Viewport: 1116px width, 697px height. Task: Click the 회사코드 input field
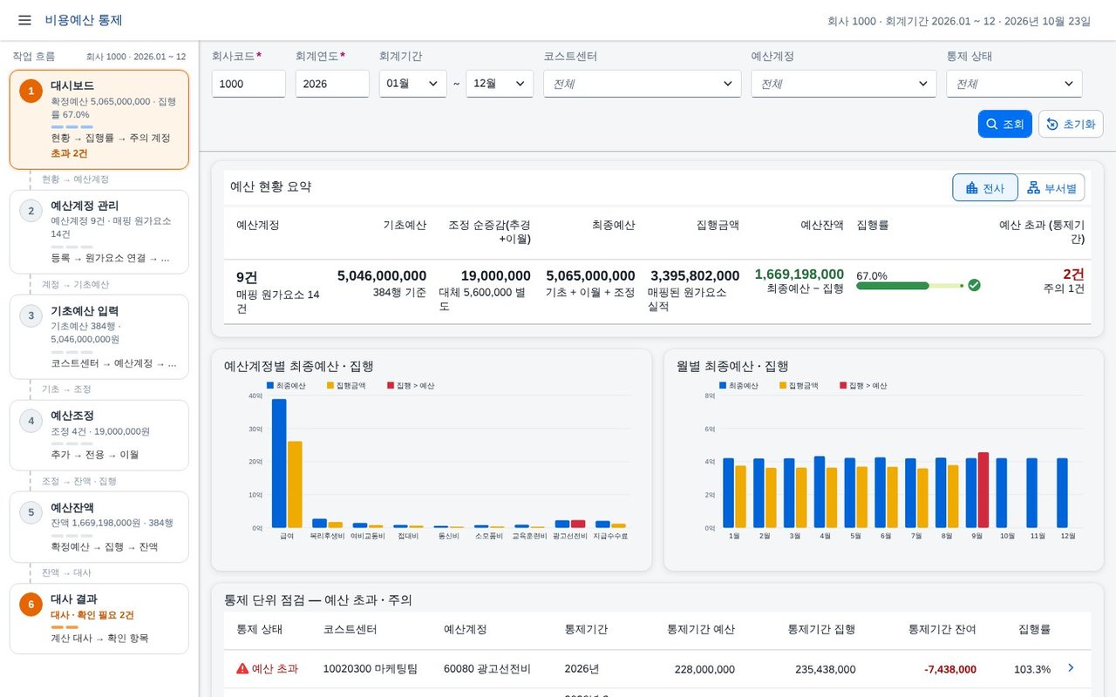tap(248, 84)
